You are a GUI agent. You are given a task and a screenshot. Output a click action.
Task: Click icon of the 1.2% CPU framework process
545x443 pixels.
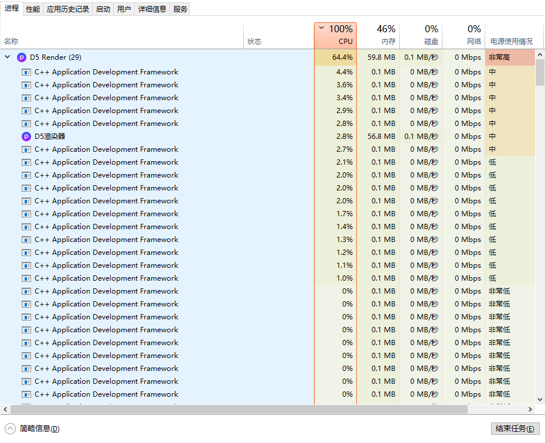click(x=26, y=253)
